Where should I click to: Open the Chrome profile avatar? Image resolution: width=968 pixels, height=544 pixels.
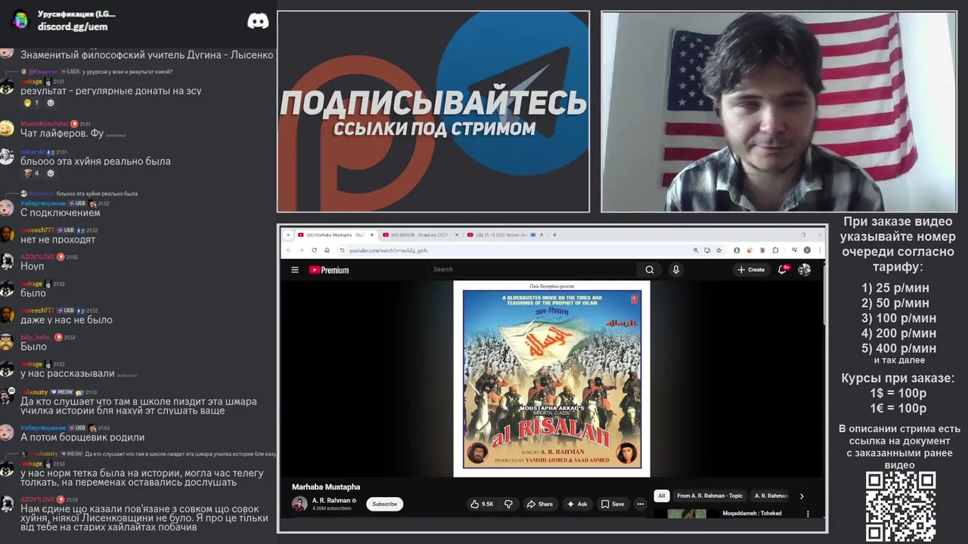point(807,250)
